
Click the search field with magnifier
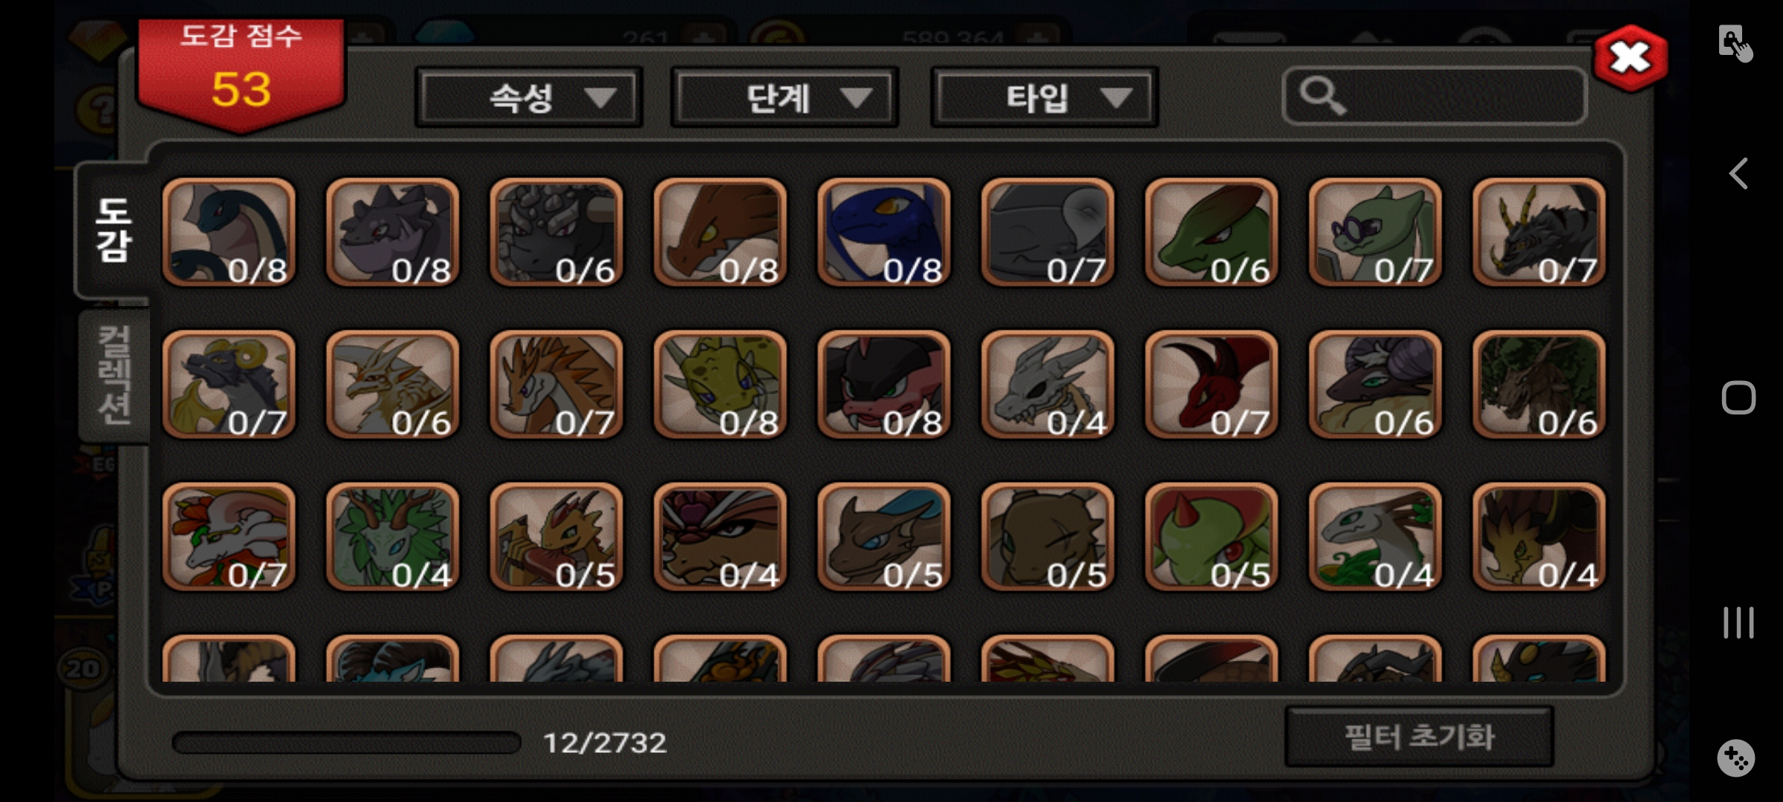coord(1434,96)
